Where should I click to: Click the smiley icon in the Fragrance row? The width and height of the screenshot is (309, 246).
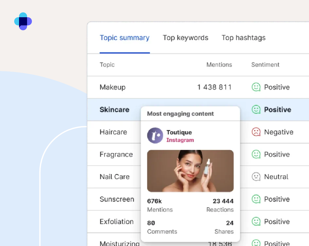[256, 154]
